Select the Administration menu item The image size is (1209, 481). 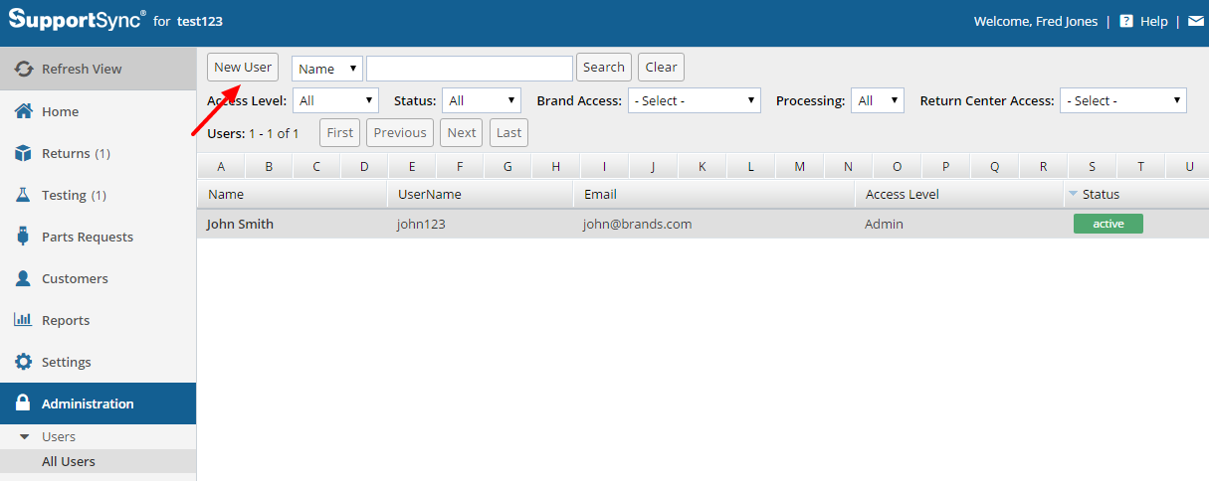point(88,403)
